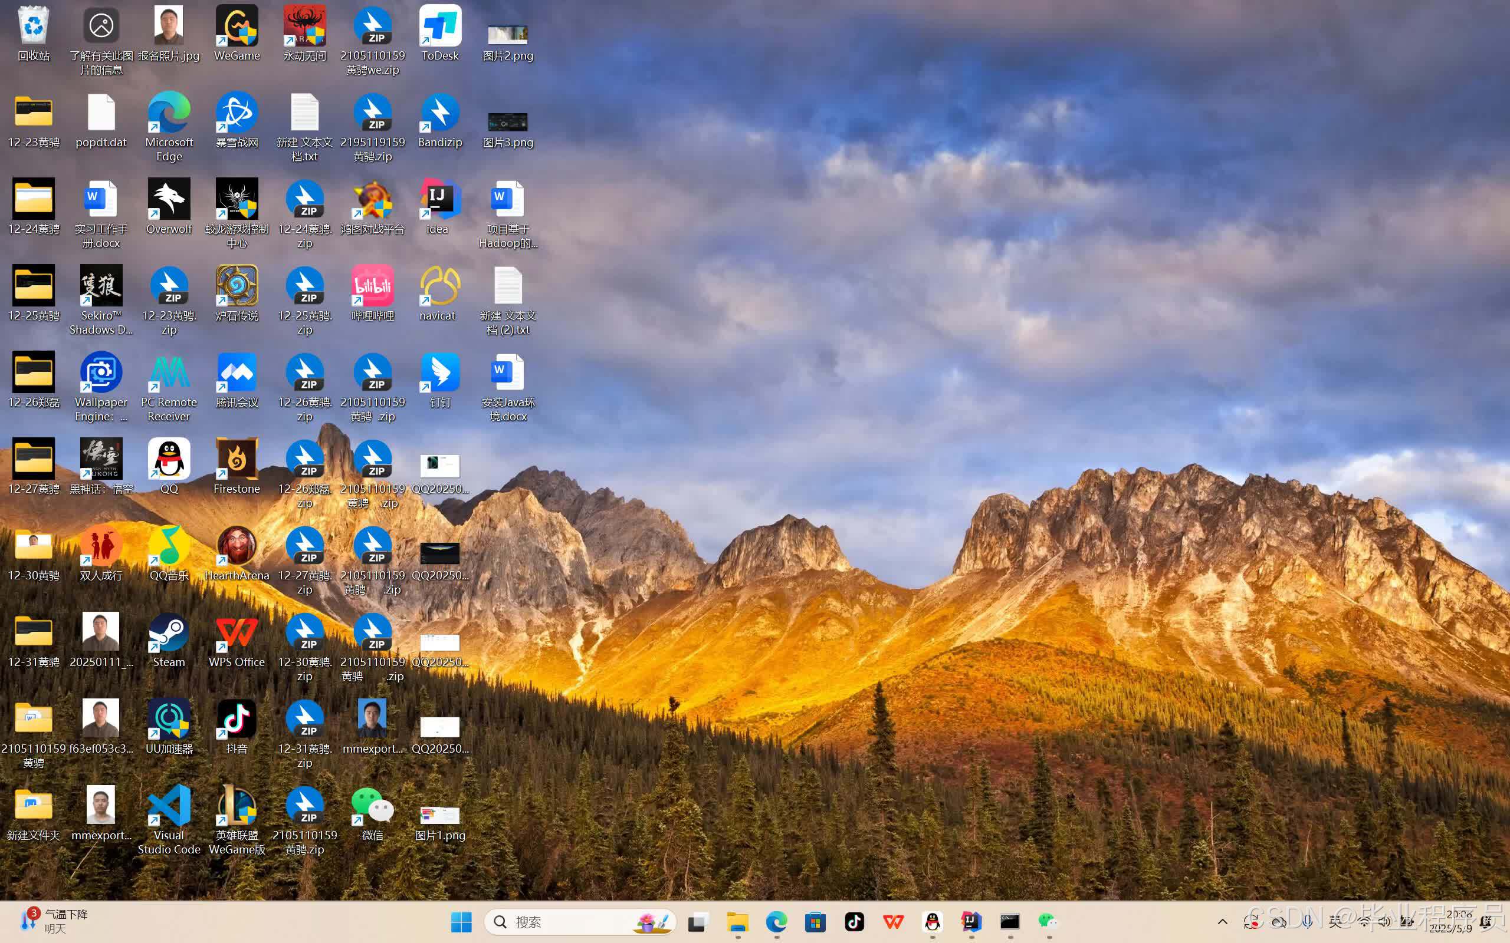Select the 双人成行 game shortcut
Viewport: 1510px width, 943px height.
[x=101, y=554]
